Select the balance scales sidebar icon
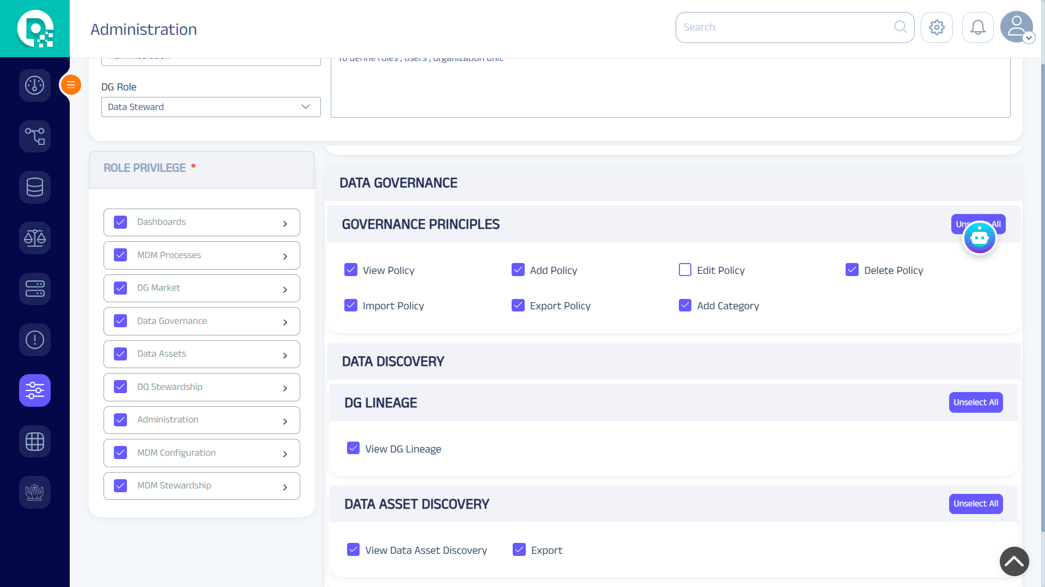The height and width of the screenshot is (587, 1045). [35, 238]
